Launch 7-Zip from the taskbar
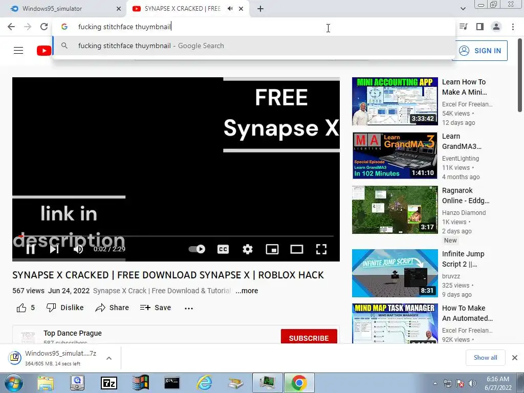Viewport: 524px width, 393px height. coord(109,383)
